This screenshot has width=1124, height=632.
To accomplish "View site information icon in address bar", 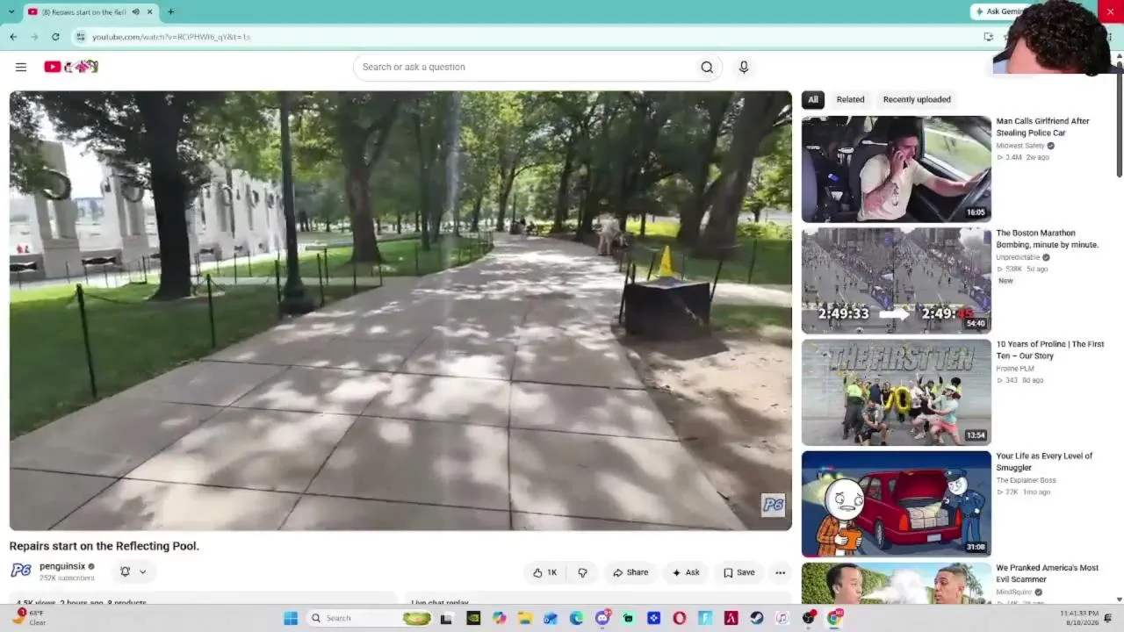I will (81, 37).
